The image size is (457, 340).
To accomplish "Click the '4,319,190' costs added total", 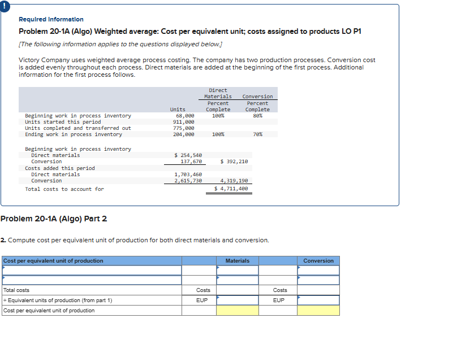I will coord(234,181).
